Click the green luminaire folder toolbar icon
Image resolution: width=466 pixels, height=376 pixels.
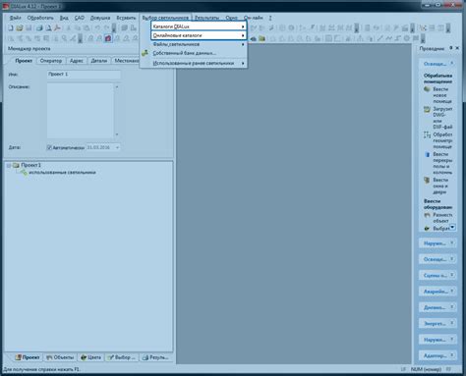pyautogui.click(x=262, y=38)
